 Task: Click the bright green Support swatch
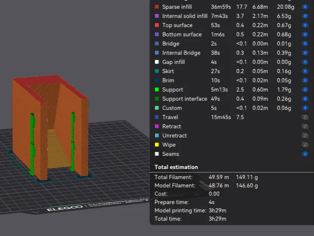click(157, 89)
